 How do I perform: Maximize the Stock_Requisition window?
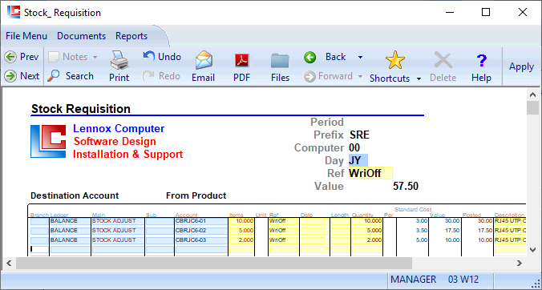point(486,12)
